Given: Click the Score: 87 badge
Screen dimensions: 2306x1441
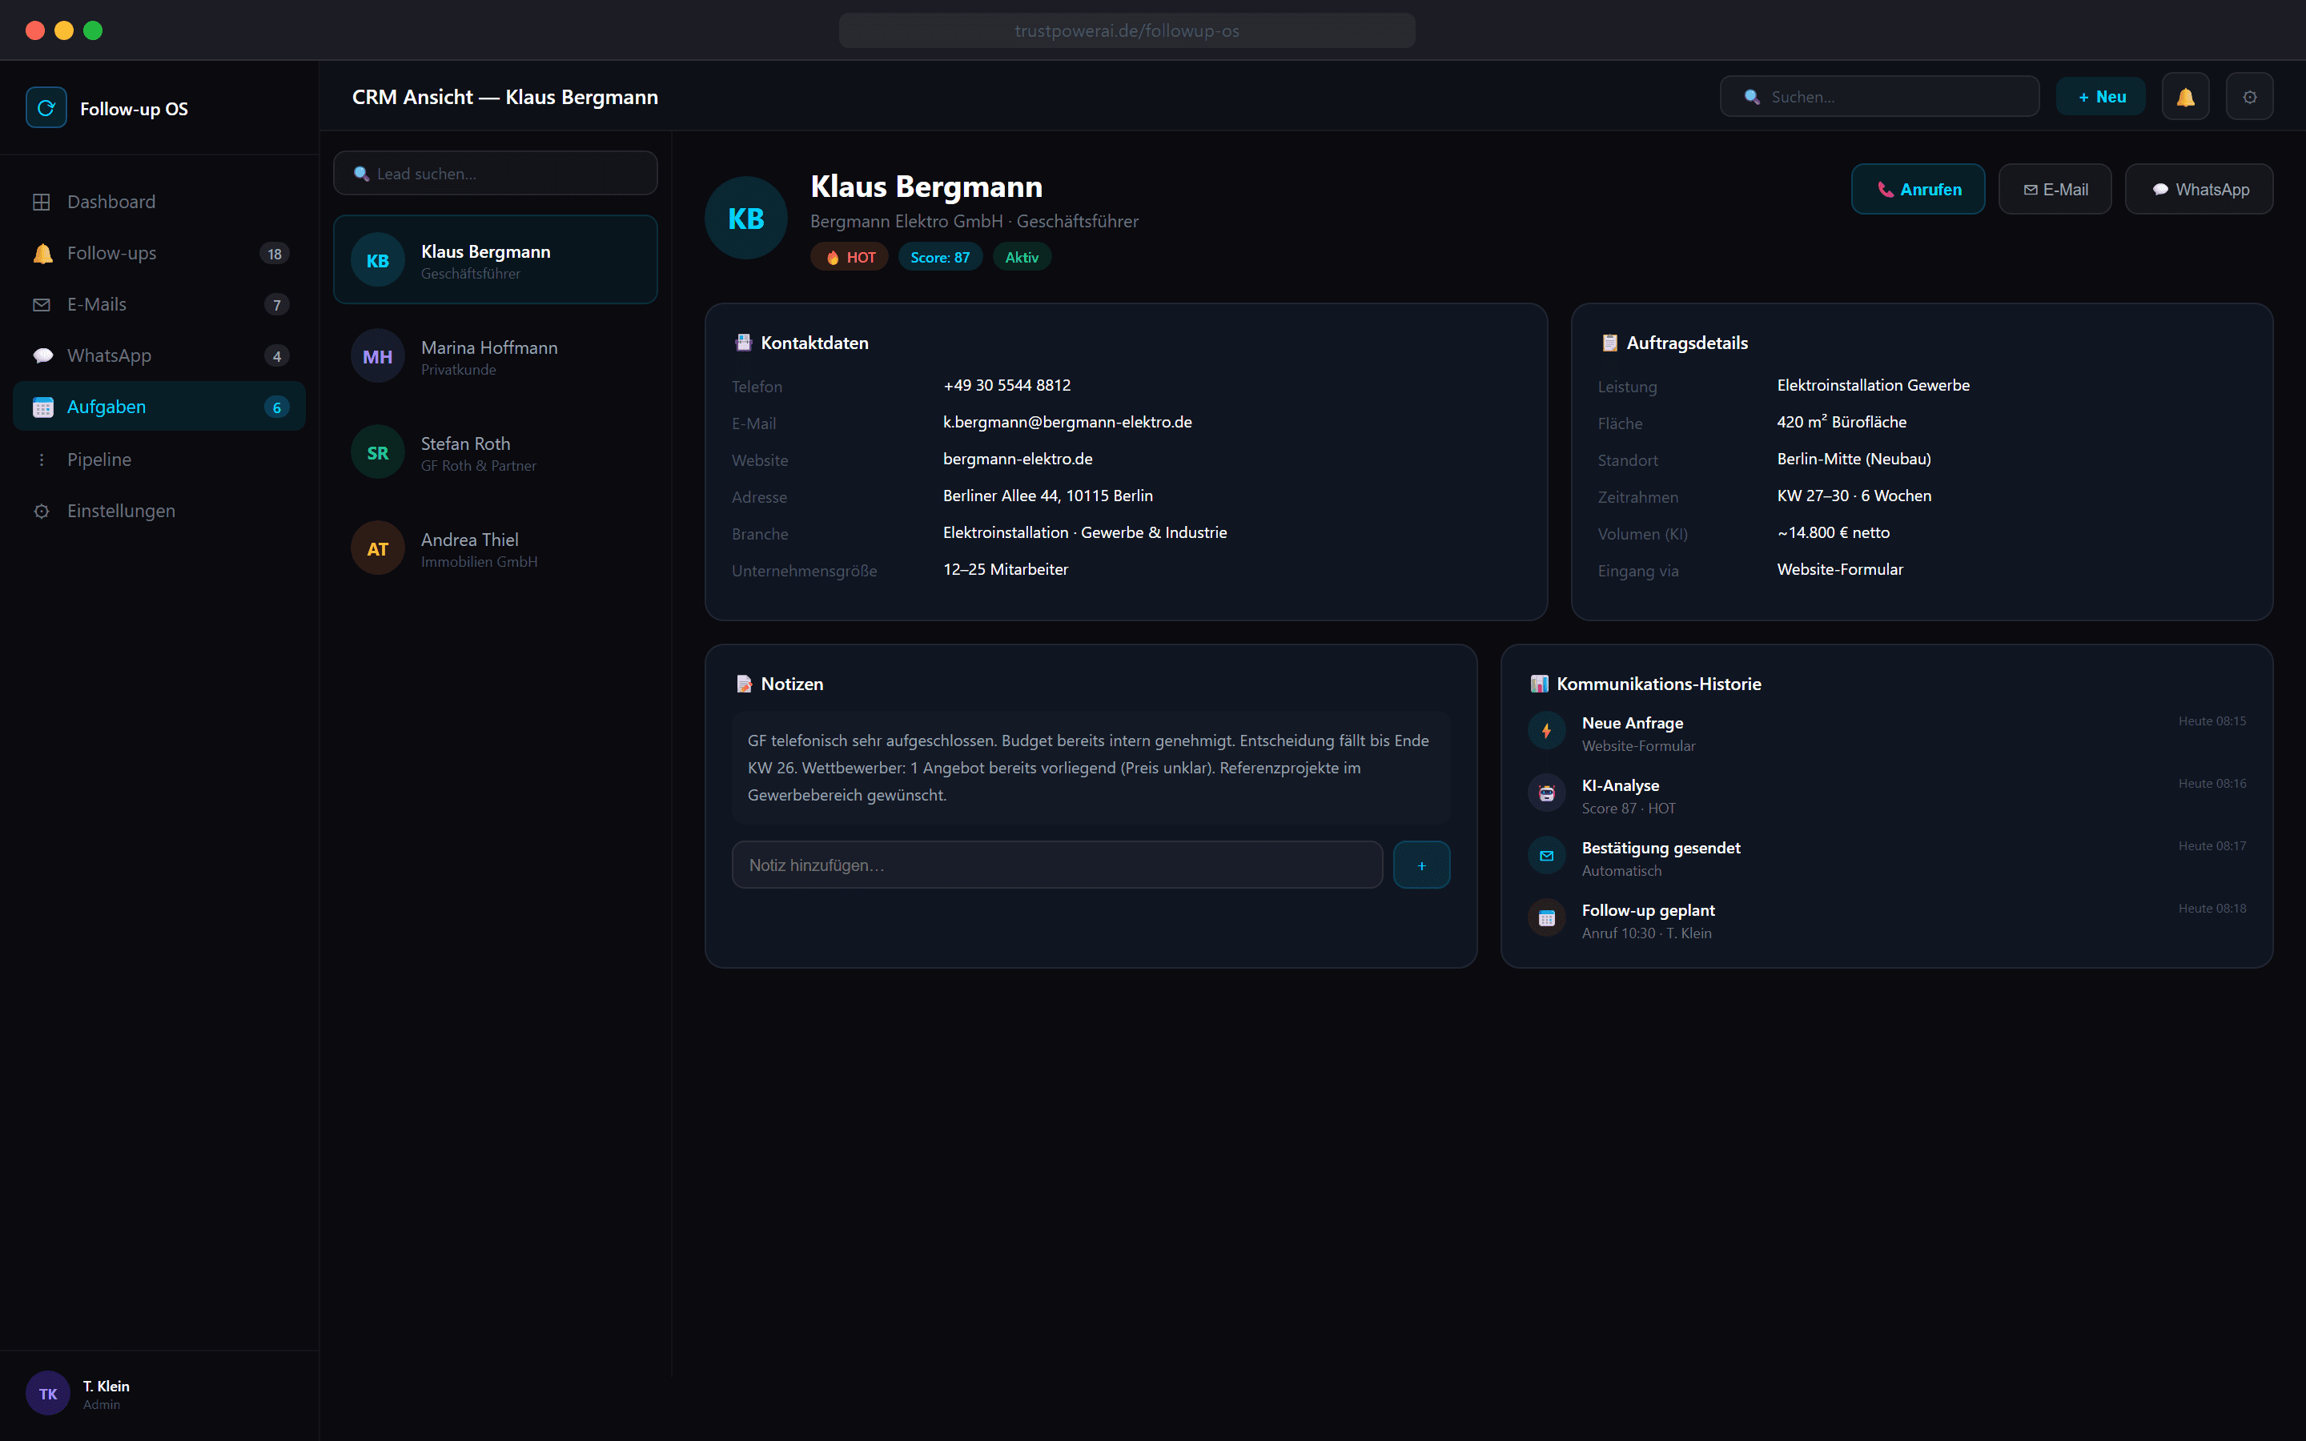Looking at the screenshot, I should pyautogui.click(x=939, y=257).
